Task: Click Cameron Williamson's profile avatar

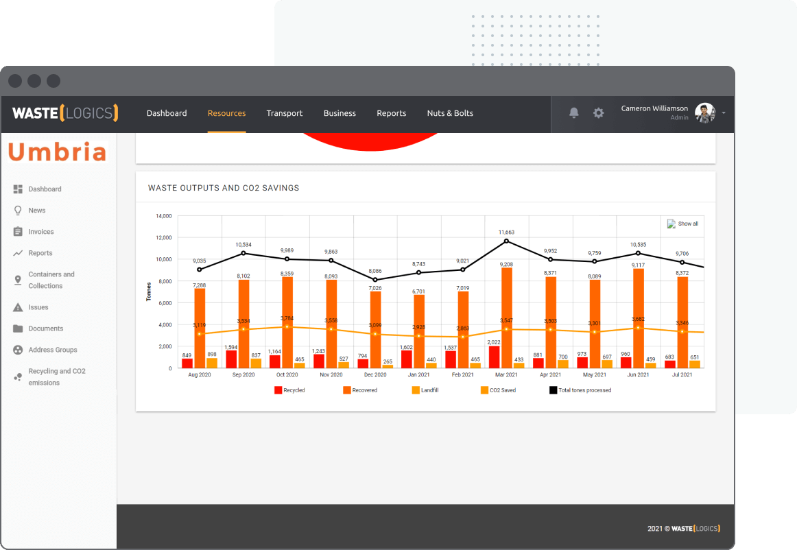Action: 704,113
